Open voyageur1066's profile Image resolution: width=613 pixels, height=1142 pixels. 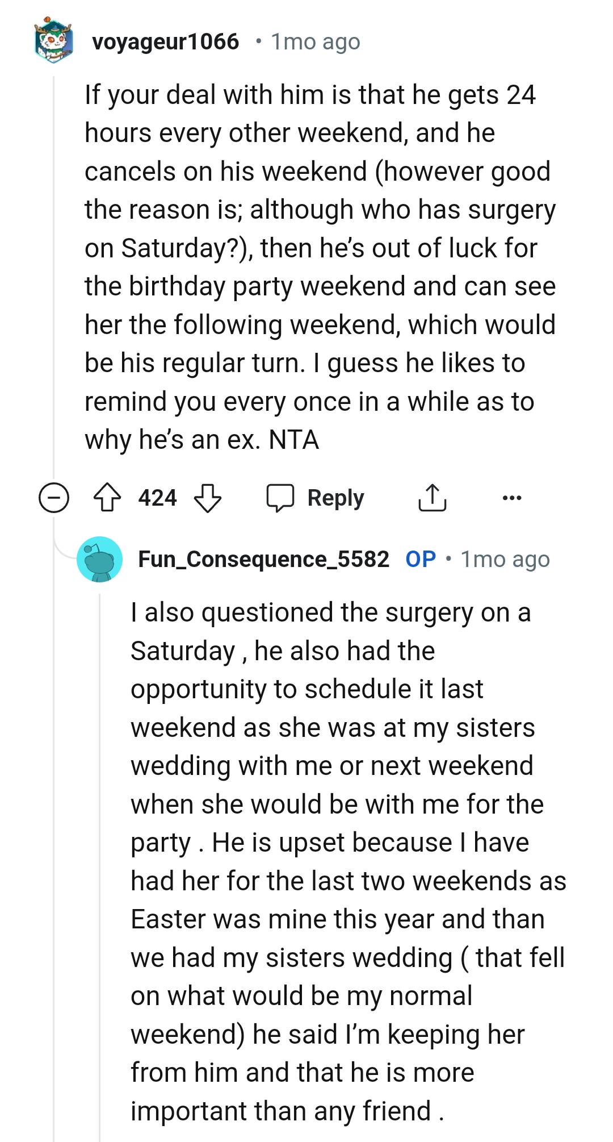point(165,41)
